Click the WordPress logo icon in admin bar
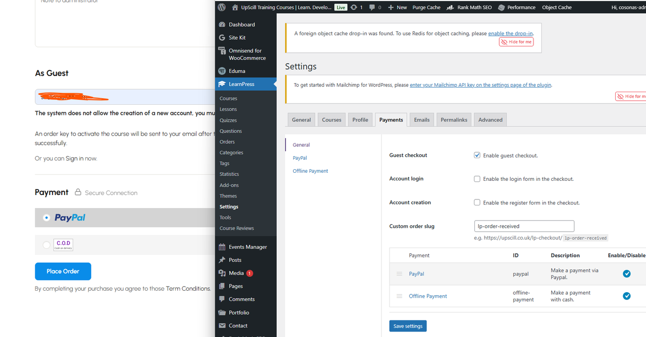The height and width of the screenshot is (337, 646). [221, 7]
